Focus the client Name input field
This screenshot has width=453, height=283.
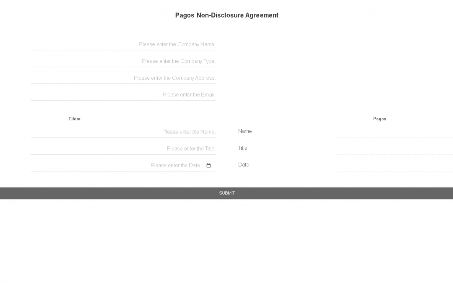click(x=123, y=132)
